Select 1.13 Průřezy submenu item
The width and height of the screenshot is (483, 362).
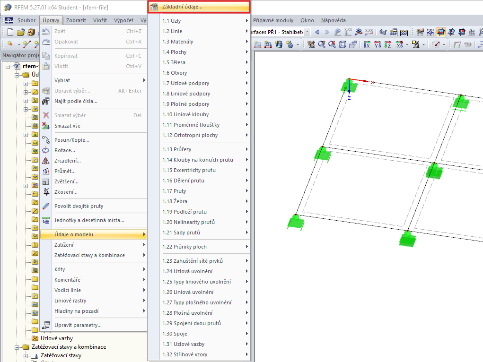[199, 149]
